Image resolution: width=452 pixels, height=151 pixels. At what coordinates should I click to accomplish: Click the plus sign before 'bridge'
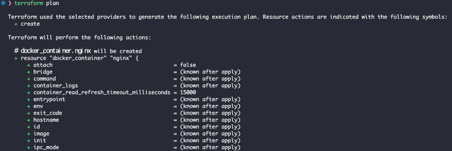click(x=29, y=72)
